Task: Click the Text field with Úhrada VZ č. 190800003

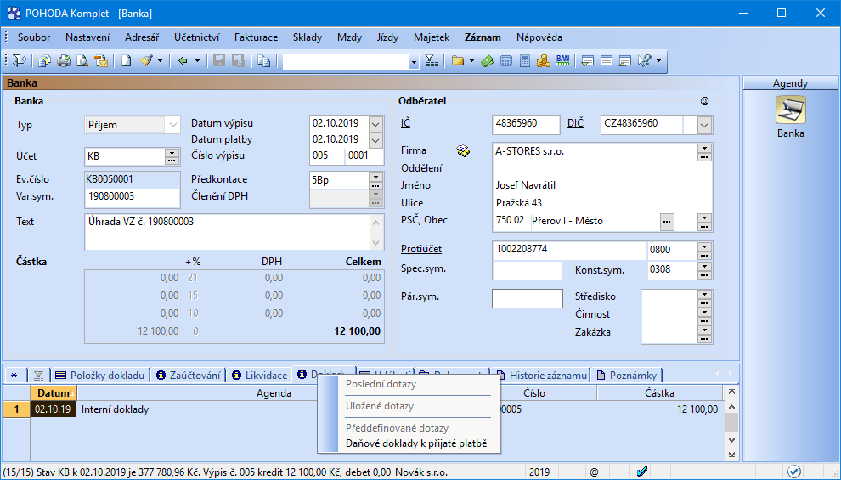Action: pos(228,232)
